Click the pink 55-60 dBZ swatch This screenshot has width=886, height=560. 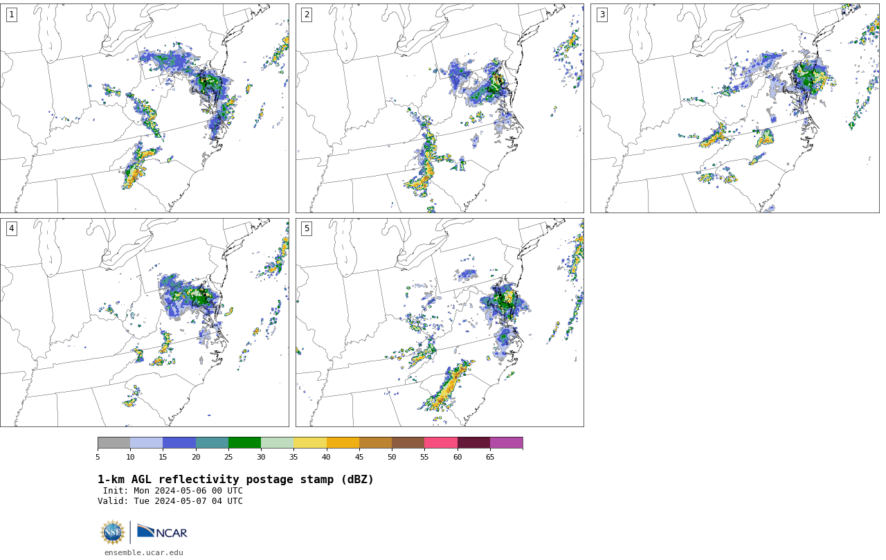pyautogui.click(x=441, y=443)
